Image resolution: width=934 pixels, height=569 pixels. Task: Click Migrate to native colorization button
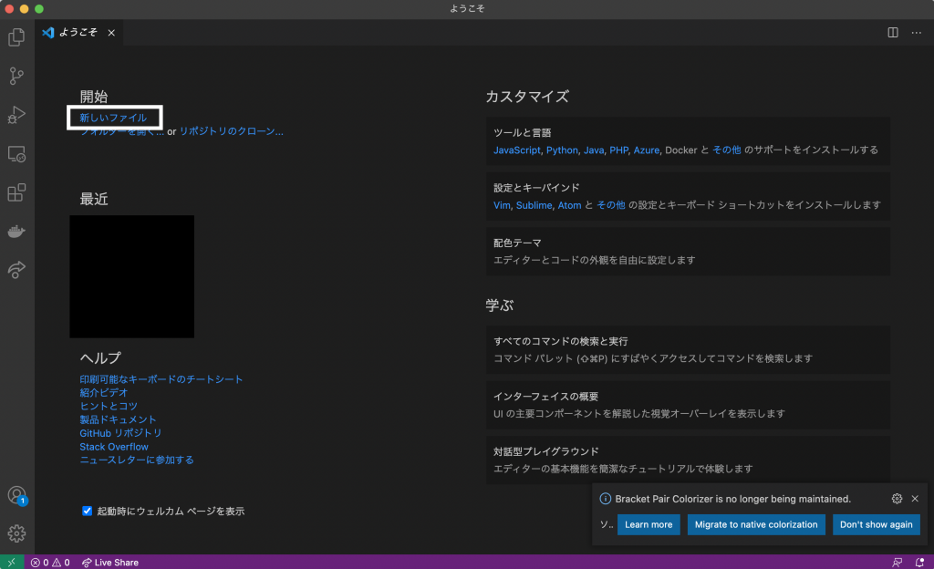755,524
